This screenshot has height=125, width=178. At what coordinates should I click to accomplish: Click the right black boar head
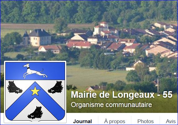(55, 87)
